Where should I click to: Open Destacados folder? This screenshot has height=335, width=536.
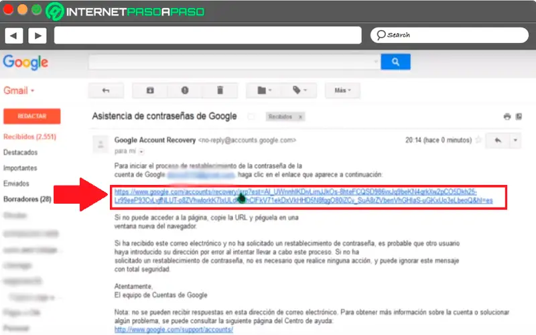click(21, 153)
